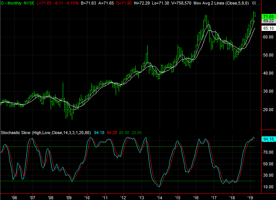Click the '19 year marker on time axis

[x=250, y=197]
